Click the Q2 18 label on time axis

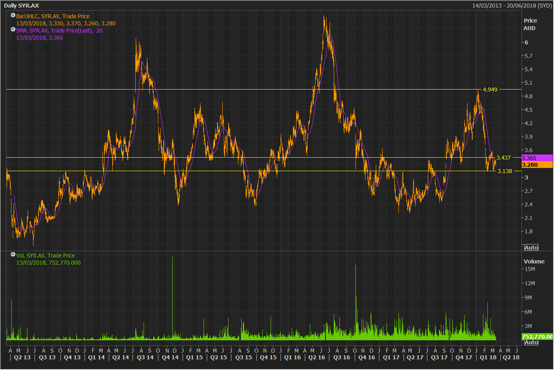pyautogui.click(x=511, y=357)
